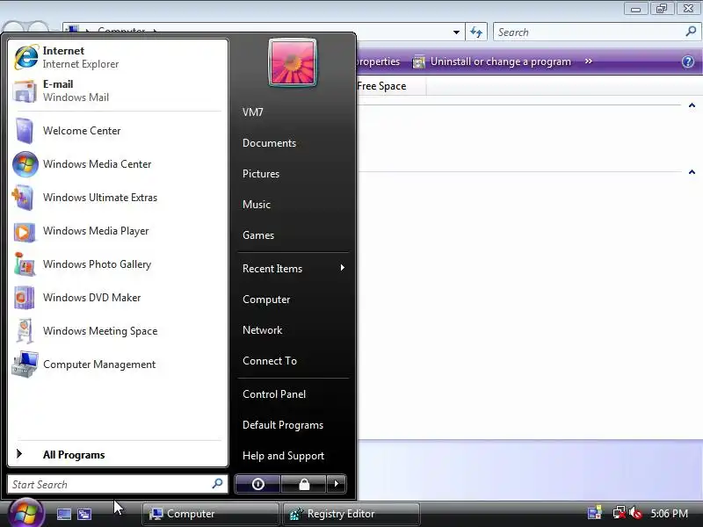Click the user account flower picture
Viewport: 703px width, 527px height.
pos(293,62)
